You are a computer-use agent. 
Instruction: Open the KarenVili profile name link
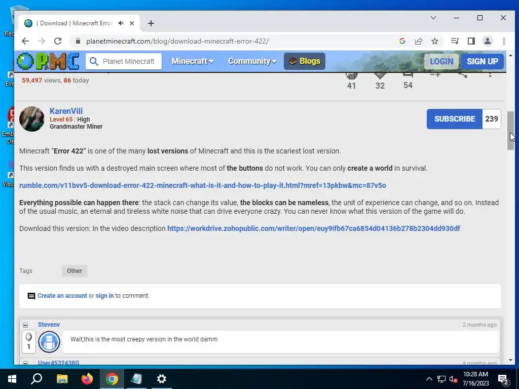[x=66, y=111]
